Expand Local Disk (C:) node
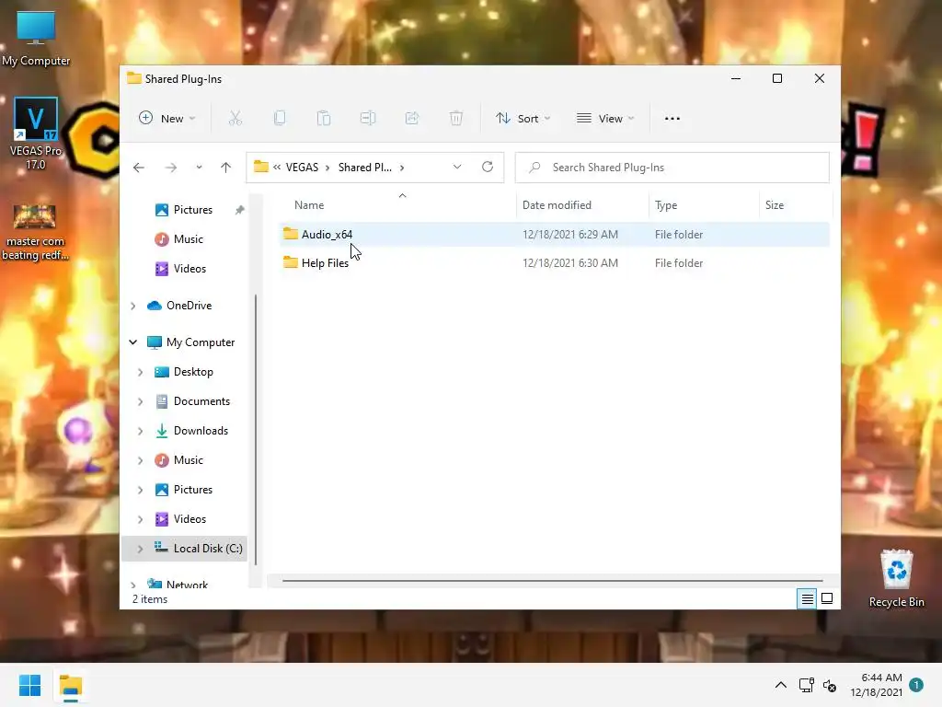The width and height of the screenshot is (942, 707). pyautogui.click(x=140, y=549)
